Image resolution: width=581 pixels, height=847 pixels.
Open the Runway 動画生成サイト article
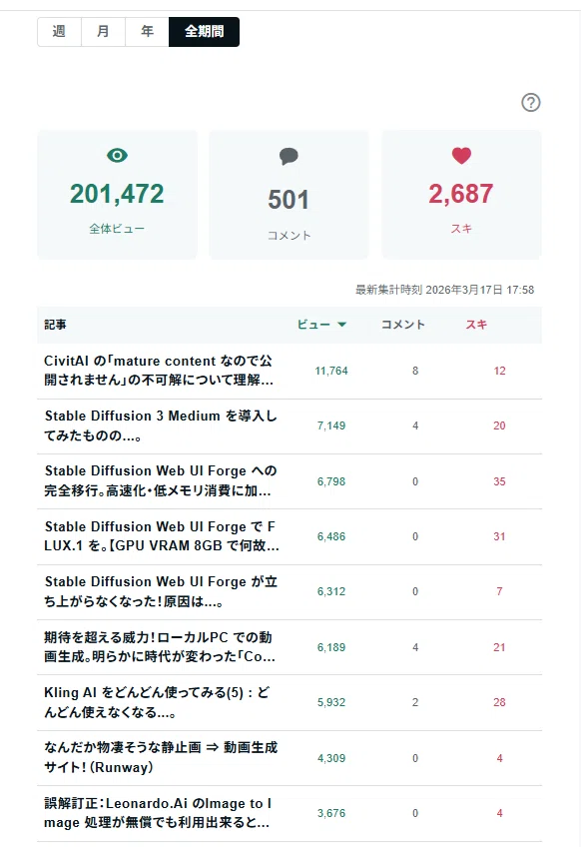[x=161, y=757]
